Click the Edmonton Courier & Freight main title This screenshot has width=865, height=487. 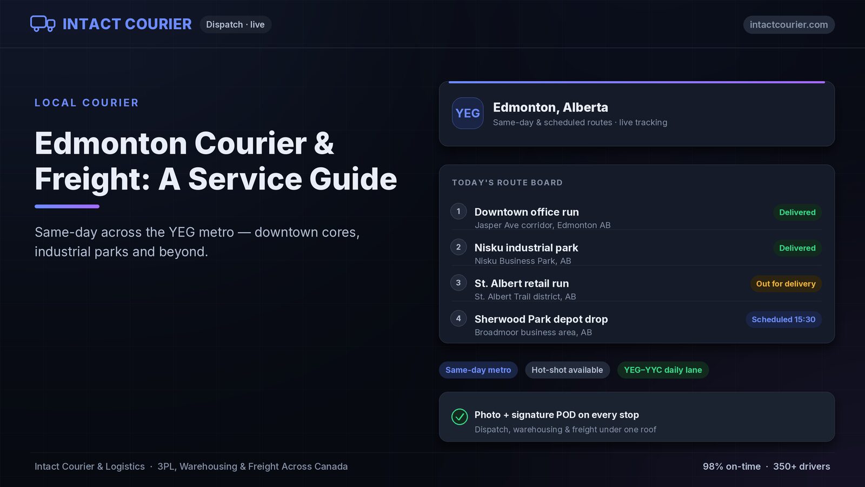pyautogui.click(x=216, y=161)
